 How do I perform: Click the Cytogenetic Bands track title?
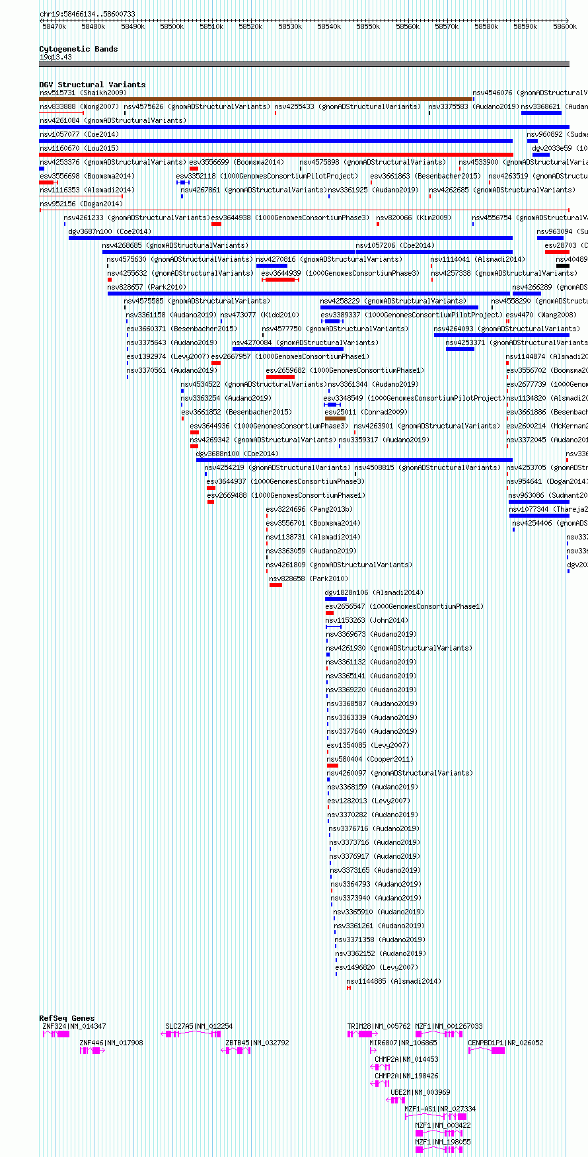click(79, 49)
